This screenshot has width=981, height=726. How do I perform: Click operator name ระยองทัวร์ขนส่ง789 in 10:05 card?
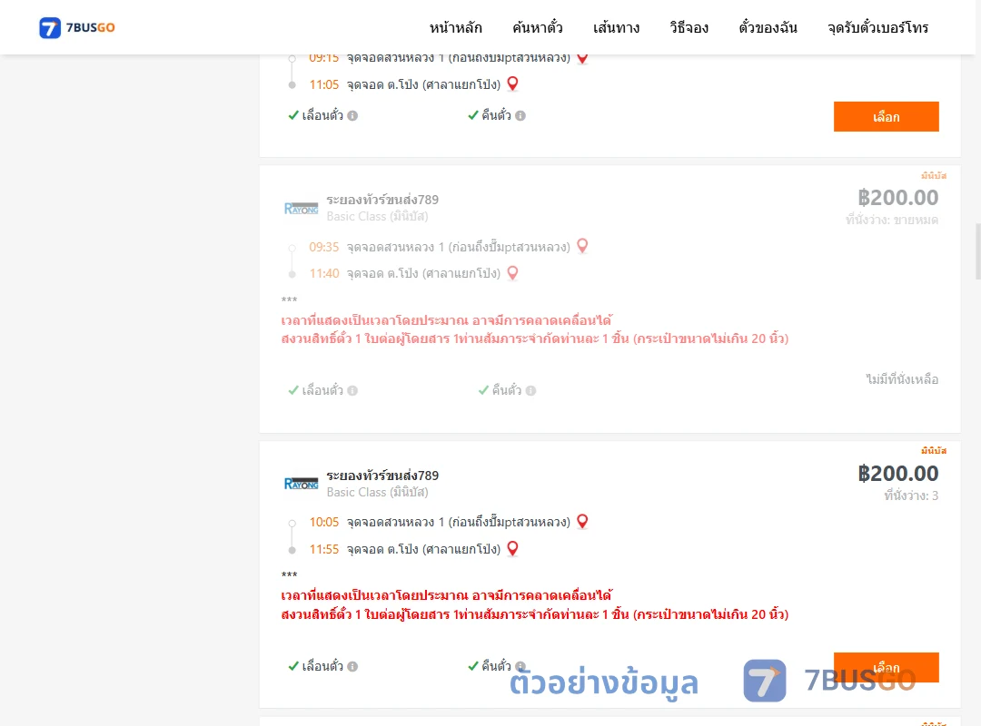pos(382,476)
